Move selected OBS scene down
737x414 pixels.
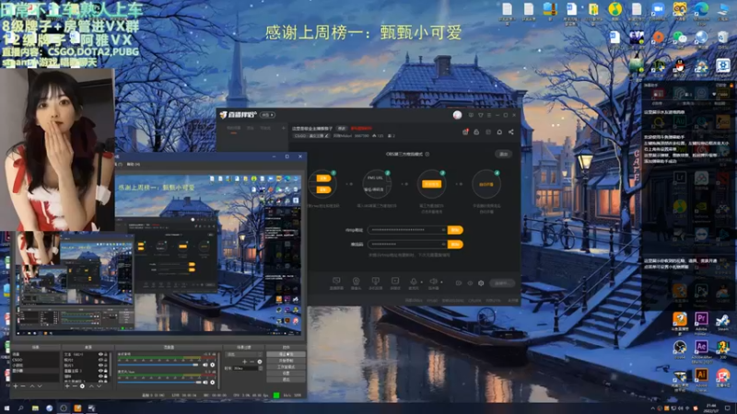pos(40,385)
